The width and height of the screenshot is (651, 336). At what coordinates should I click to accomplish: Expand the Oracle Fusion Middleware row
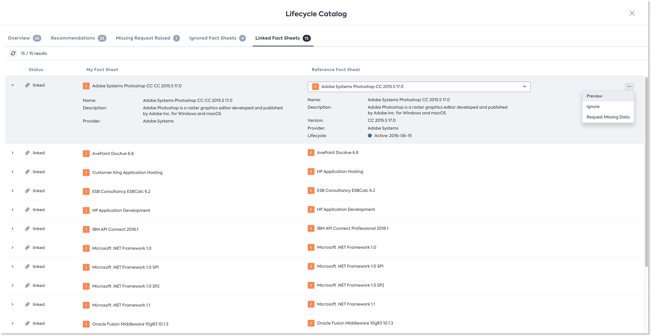(13, 323)
